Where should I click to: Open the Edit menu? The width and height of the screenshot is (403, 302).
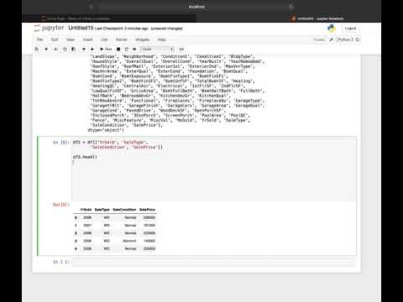point(55,39)
